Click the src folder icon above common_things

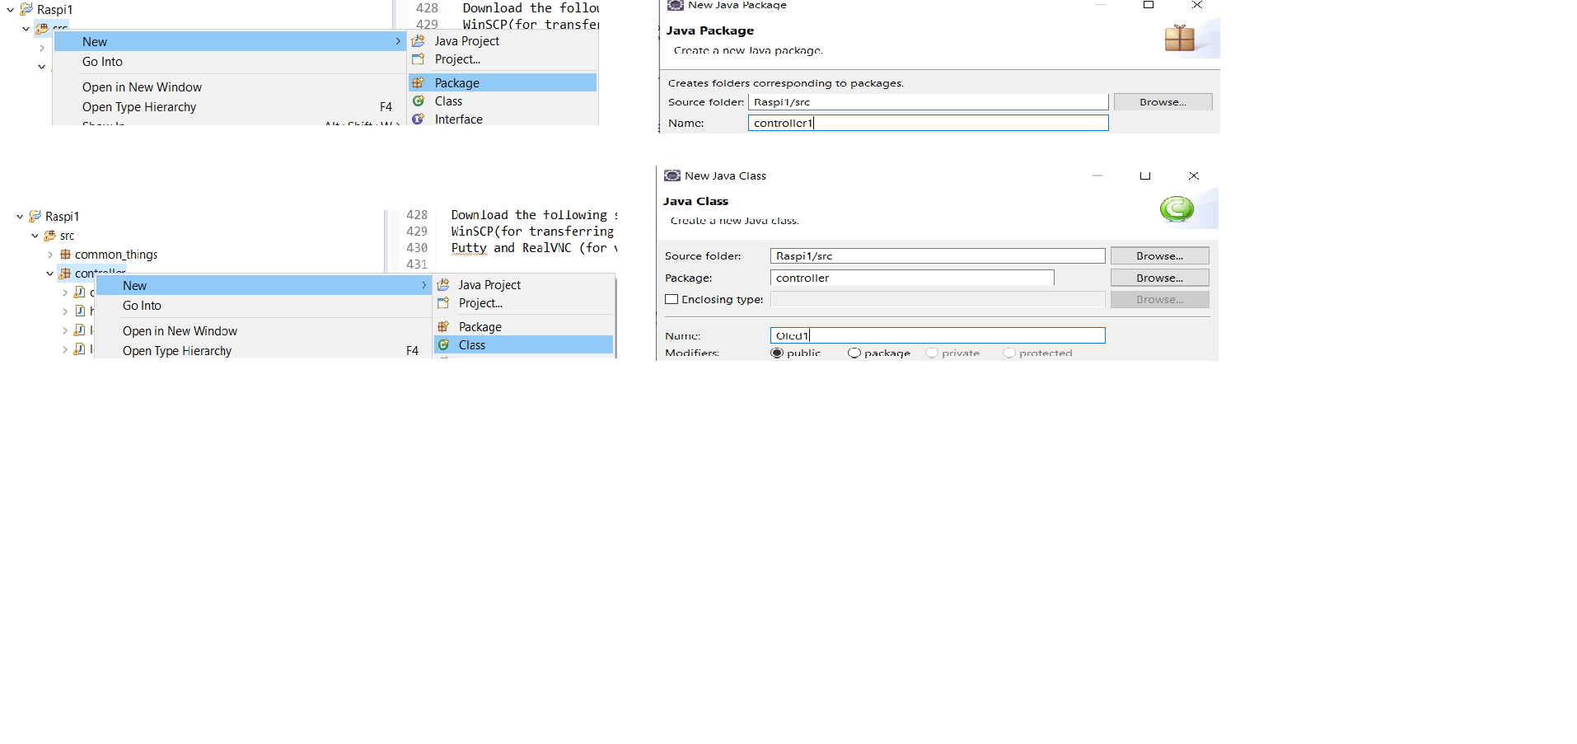[49, 236]
